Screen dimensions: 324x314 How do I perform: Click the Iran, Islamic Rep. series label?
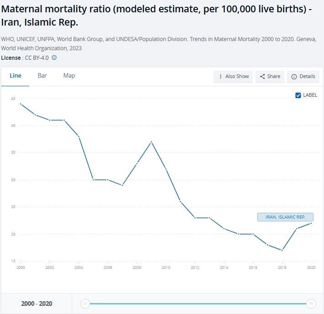(285, 217)
